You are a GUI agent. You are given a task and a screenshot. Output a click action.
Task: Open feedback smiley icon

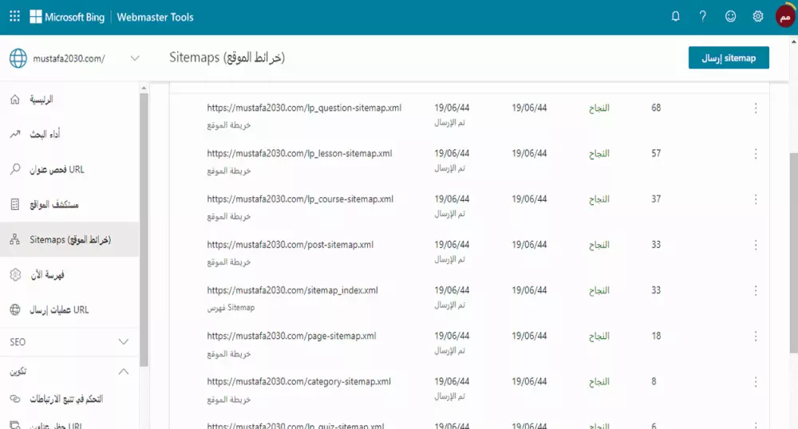click(x=730, y=16)
